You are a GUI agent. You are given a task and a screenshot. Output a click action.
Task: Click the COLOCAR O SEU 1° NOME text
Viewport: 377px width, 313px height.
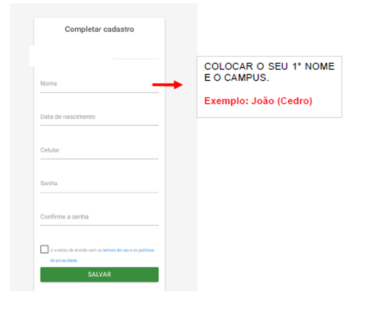pyautogui.click(x=269, y=67)
